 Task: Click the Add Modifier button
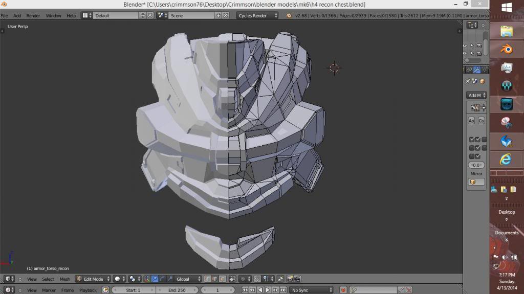[476, 95]
